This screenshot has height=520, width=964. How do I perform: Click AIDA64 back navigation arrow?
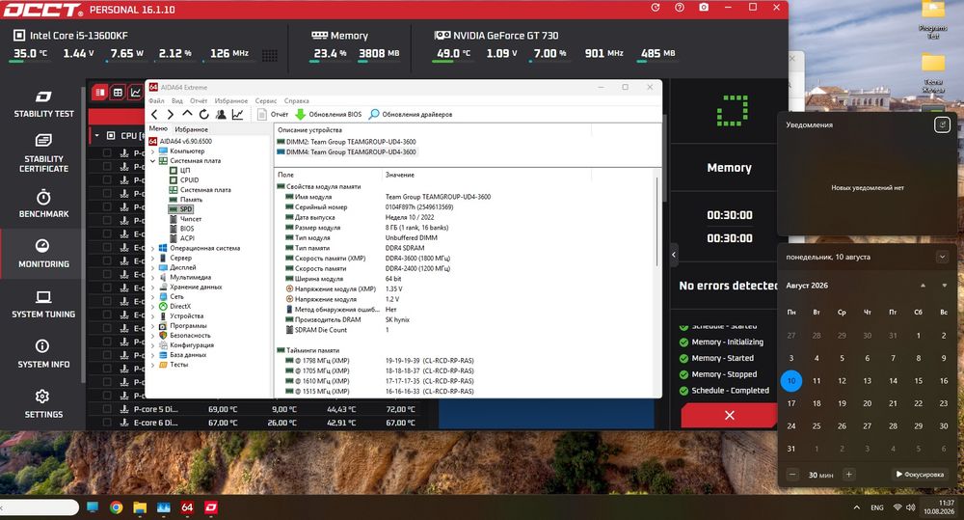click(x=154, y=115)
